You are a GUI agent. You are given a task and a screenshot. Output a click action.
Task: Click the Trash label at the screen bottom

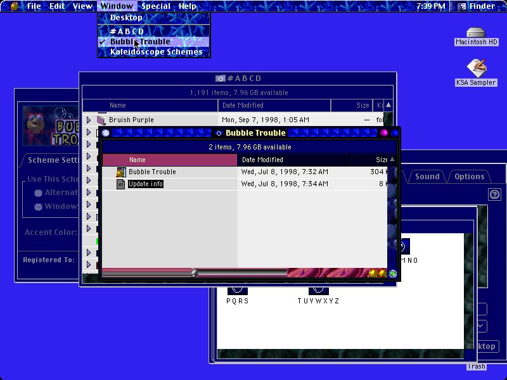(477, 367)
